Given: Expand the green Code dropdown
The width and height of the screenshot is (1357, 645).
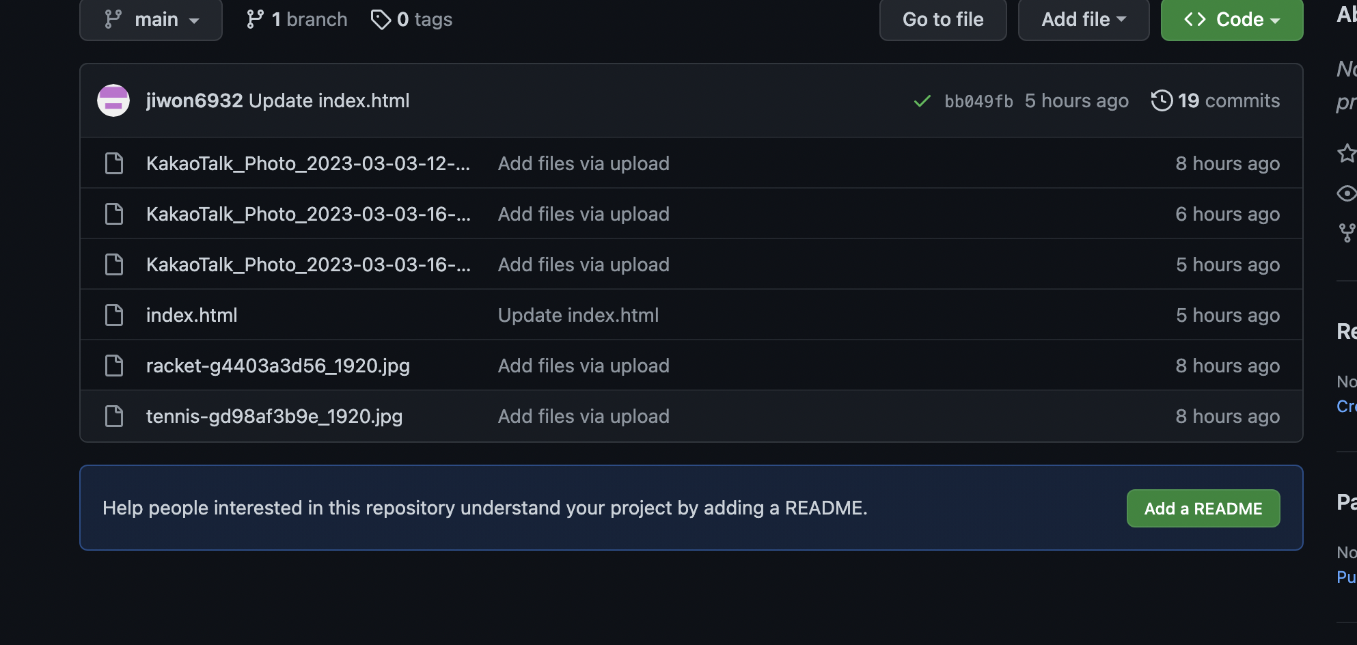Looking at the screenshot, I should (x=1232, y=19).
